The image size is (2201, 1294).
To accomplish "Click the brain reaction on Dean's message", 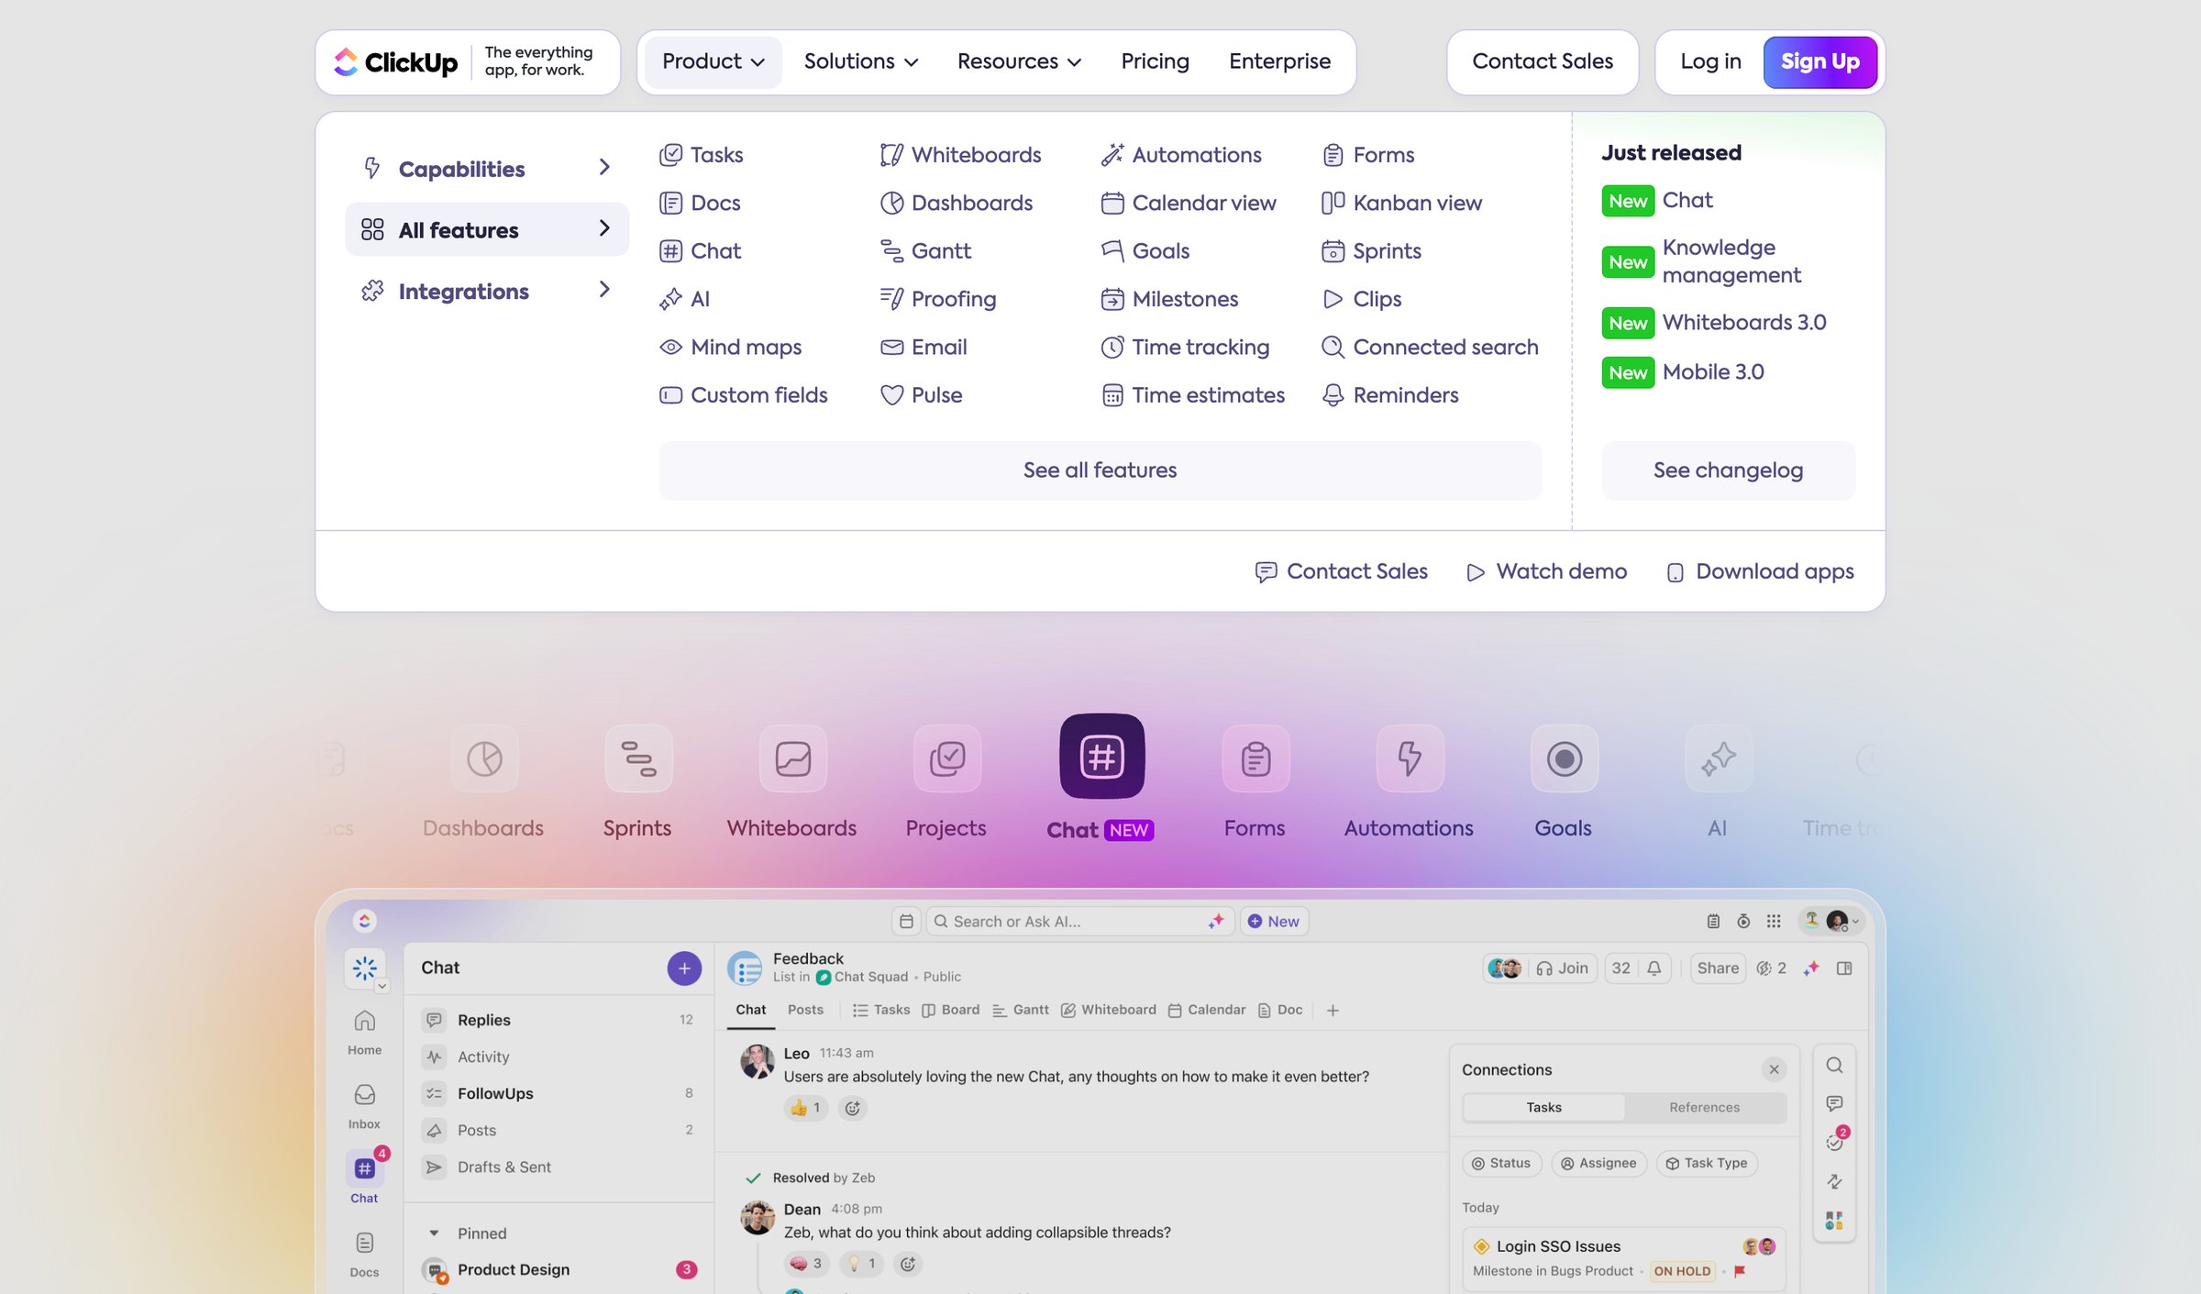I will 806,1264.
